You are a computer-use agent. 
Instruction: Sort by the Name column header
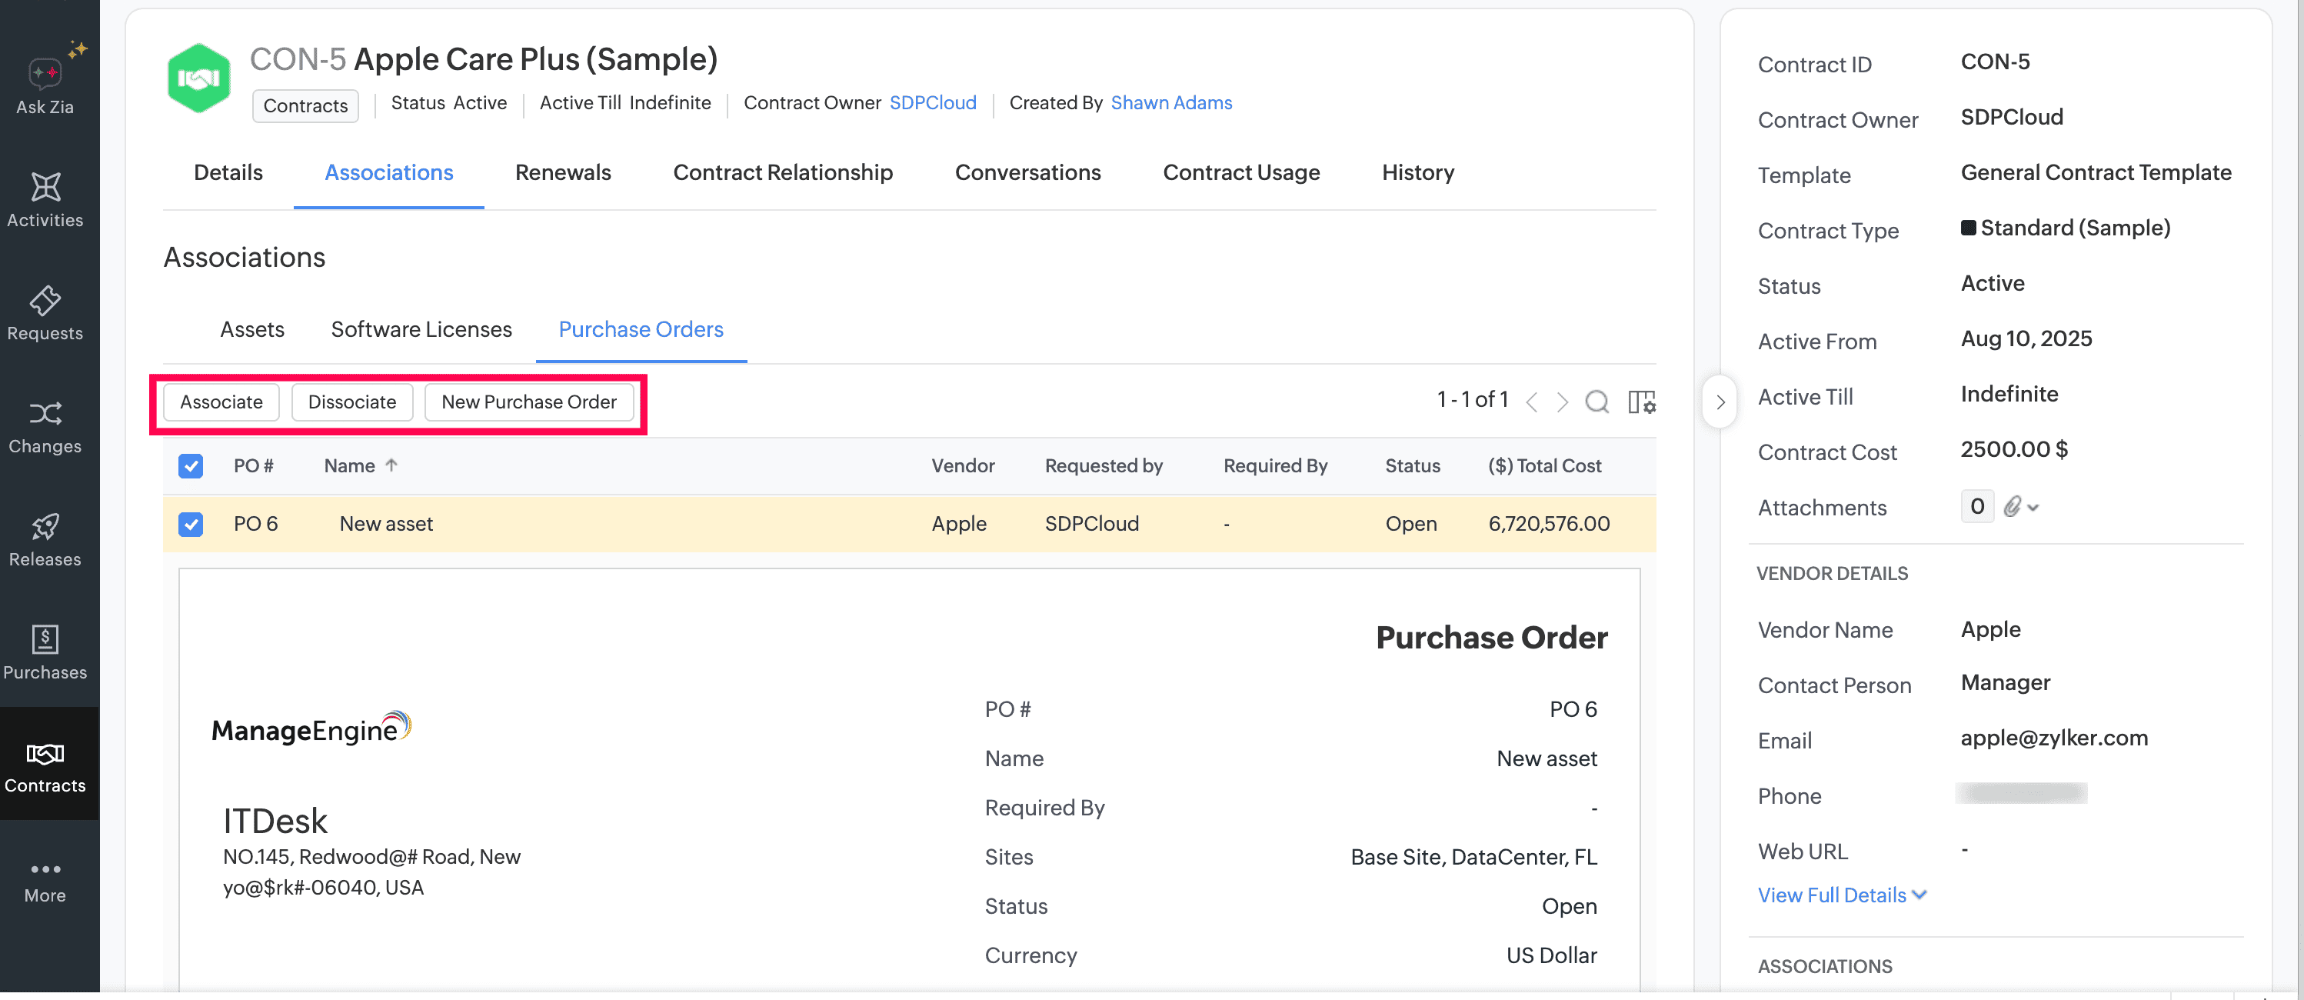pyautogui.click(x=350, y=466)
